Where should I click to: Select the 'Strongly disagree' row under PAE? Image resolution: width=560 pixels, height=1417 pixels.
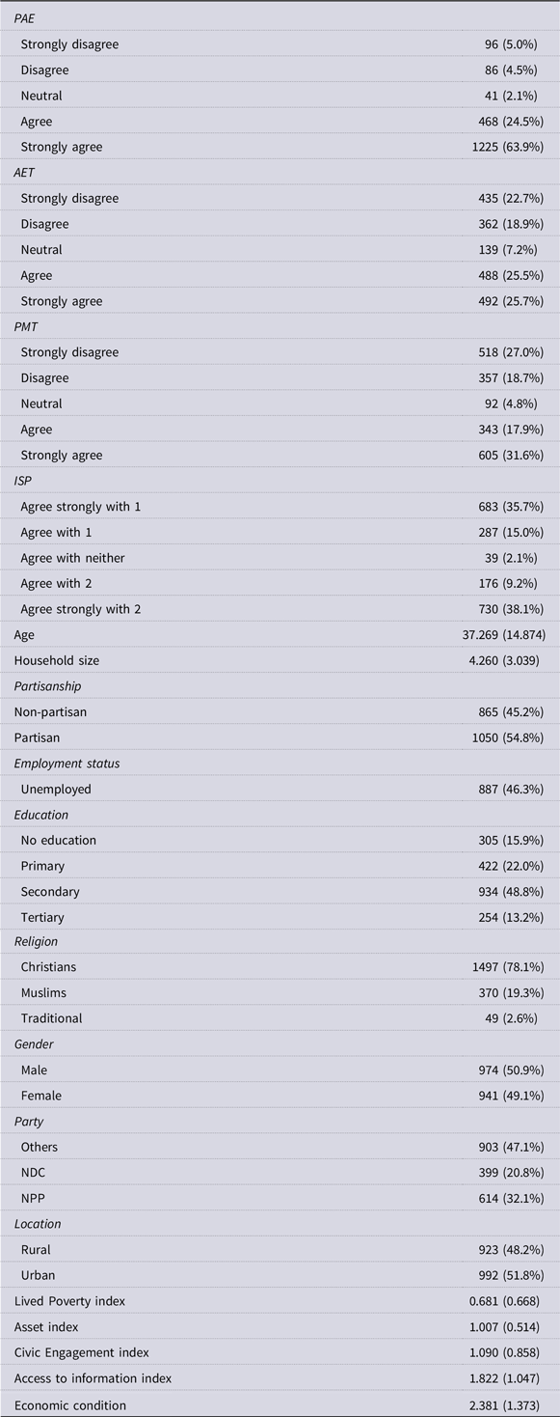pyautogui.click(x=280, y=44)
